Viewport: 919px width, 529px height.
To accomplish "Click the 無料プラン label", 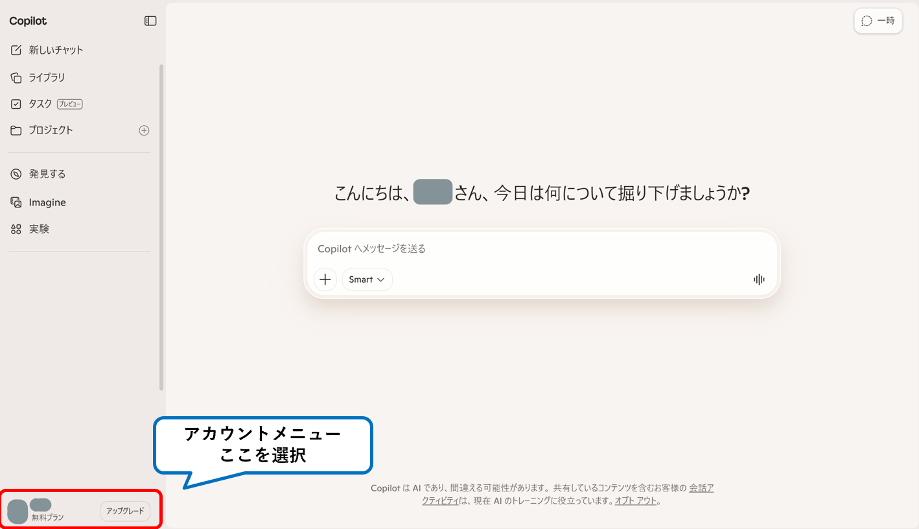I will click(48, 517).
